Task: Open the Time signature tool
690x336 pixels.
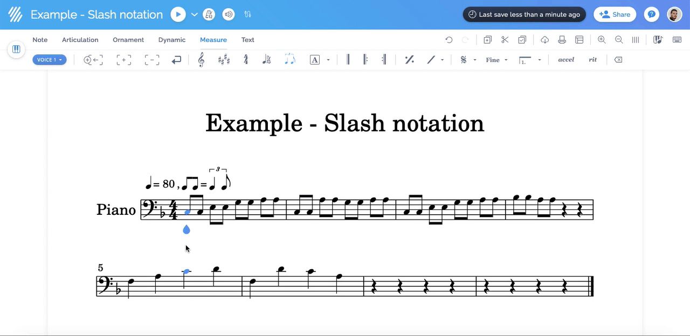Action: tap(245, 59)
